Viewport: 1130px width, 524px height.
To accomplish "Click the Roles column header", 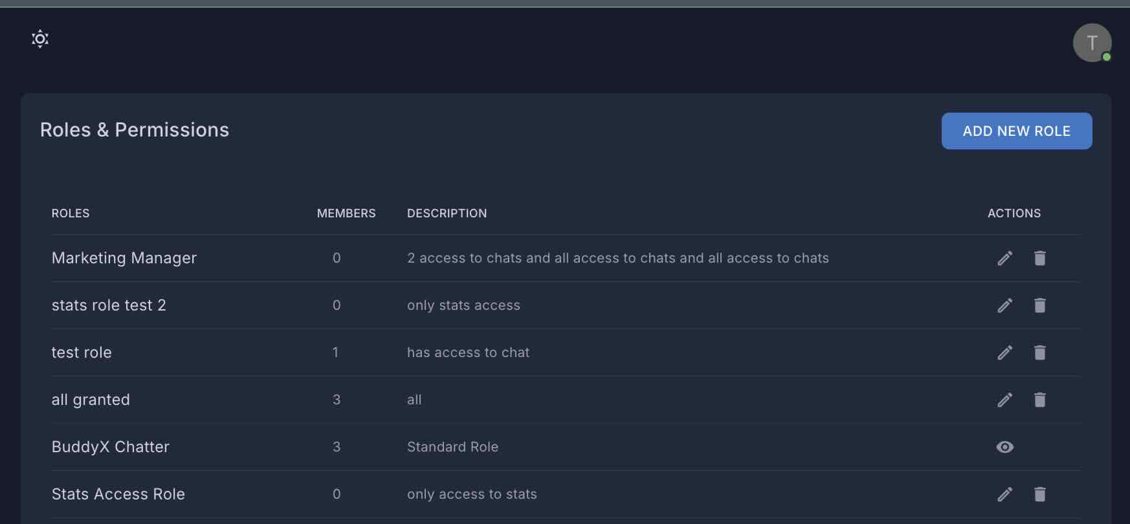I will pos(71,213).
